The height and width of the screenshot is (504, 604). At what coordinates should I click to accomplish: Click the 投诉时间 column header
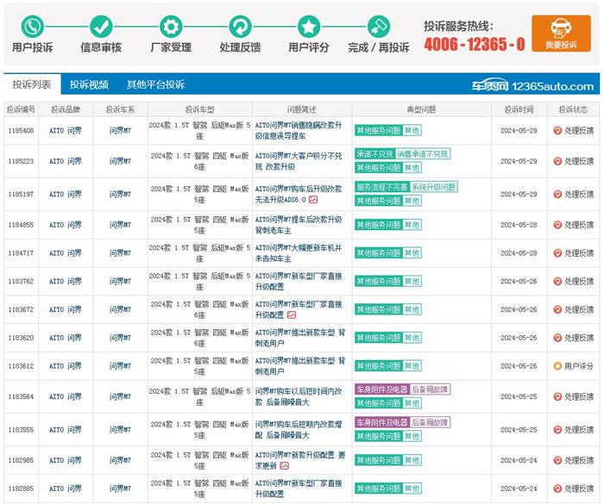[519, 109]
